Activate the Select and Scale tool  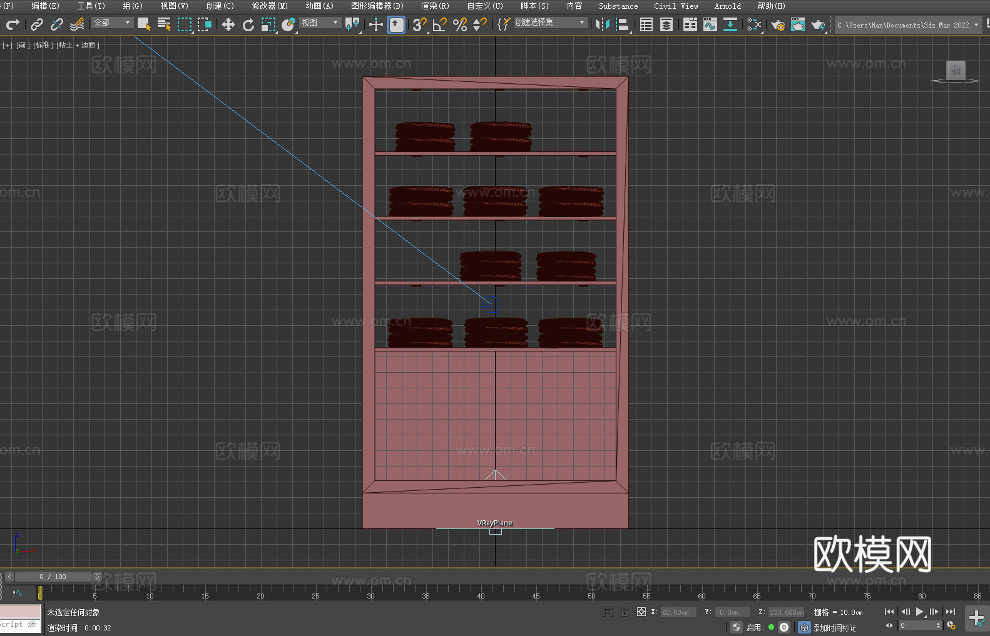pos(268,24)
